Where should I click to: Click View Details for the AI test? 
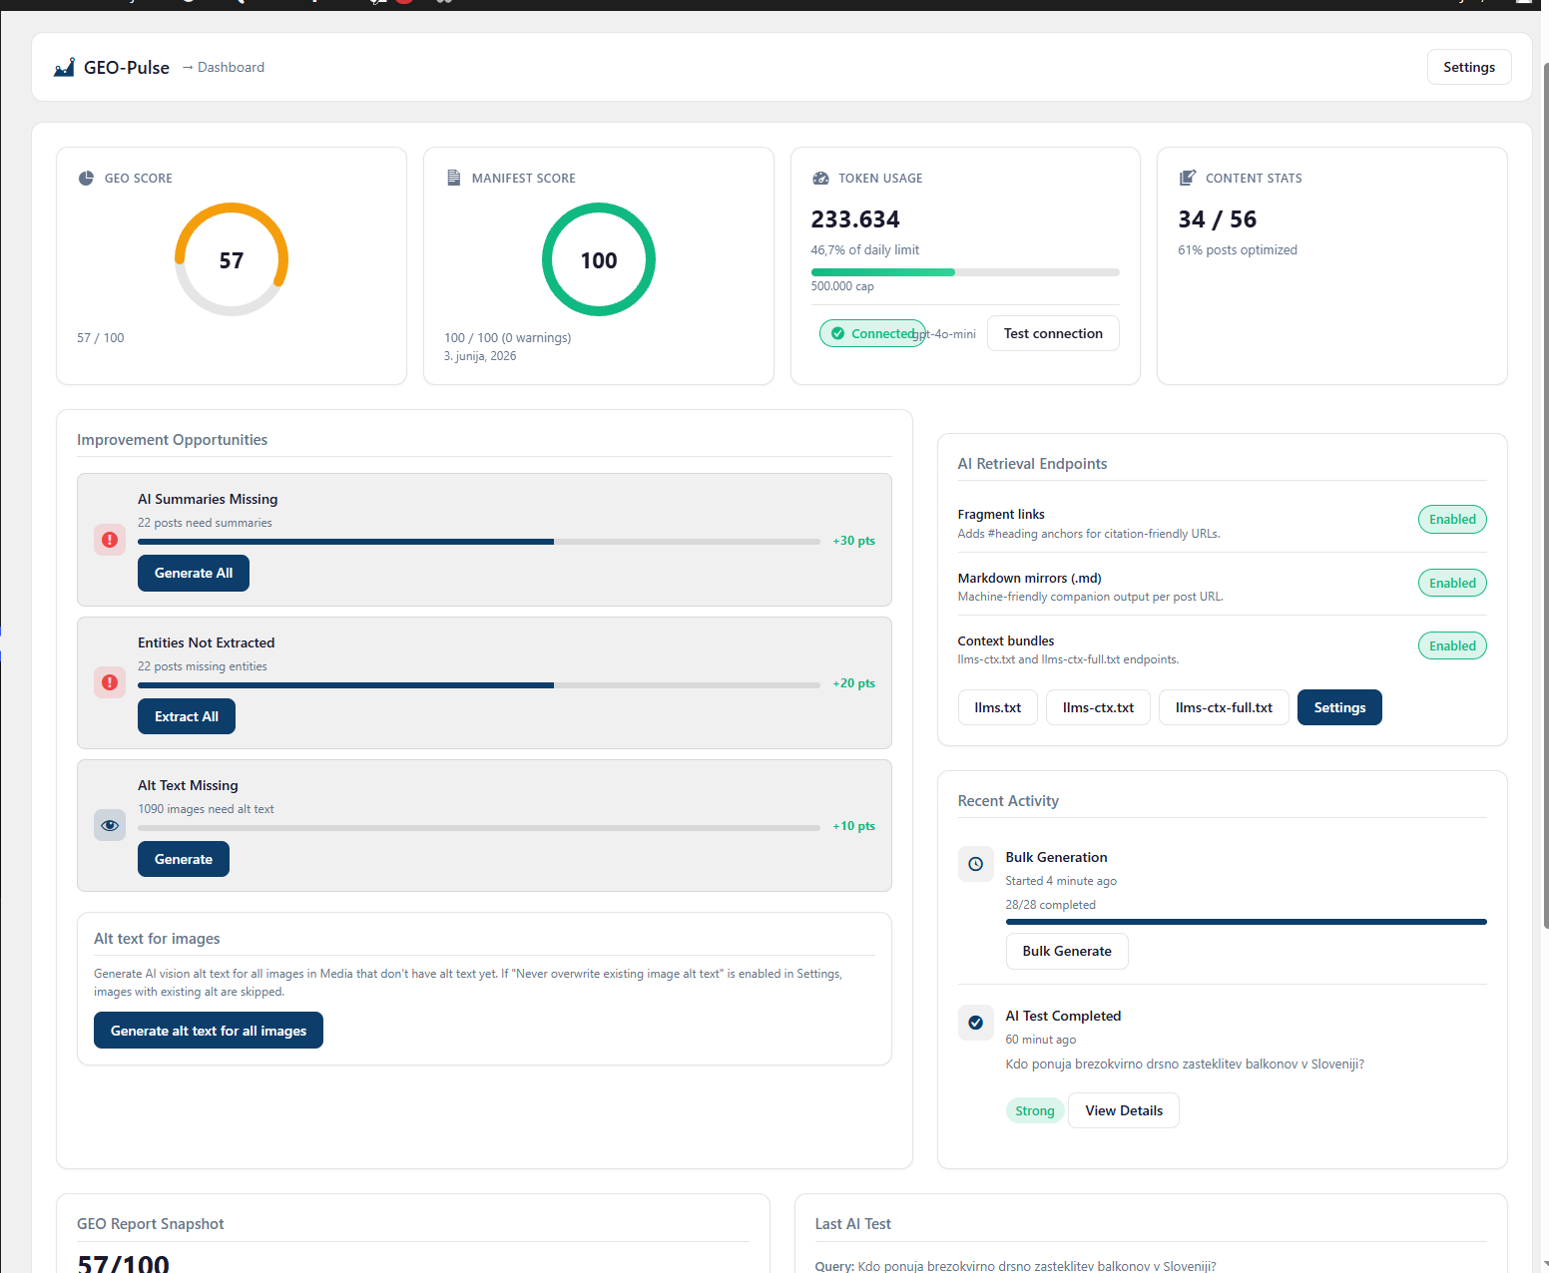pyautogui.click(x=1124, y=1110)
